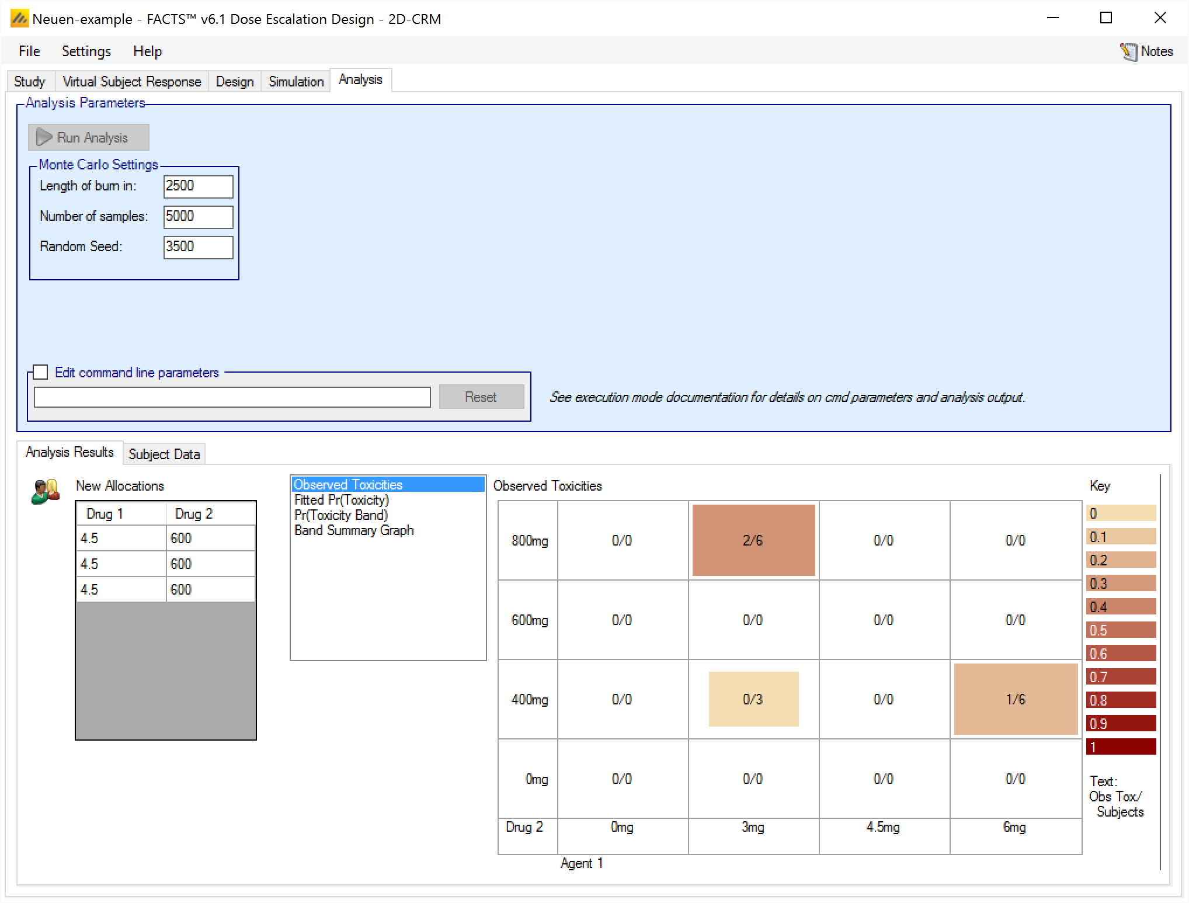Image resolution: width=1189 pixels, height=903 pixels.
Task: Select Band Summary Graph list entry
Action: click(x=354, y=530)
